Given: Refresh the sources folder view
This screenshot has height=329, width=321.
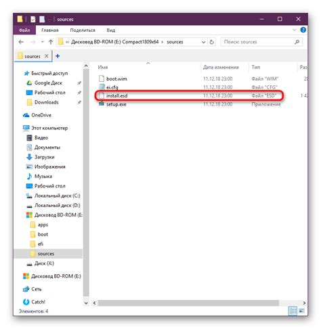Looking at the screenshot, I should click(x=211, y=42).
